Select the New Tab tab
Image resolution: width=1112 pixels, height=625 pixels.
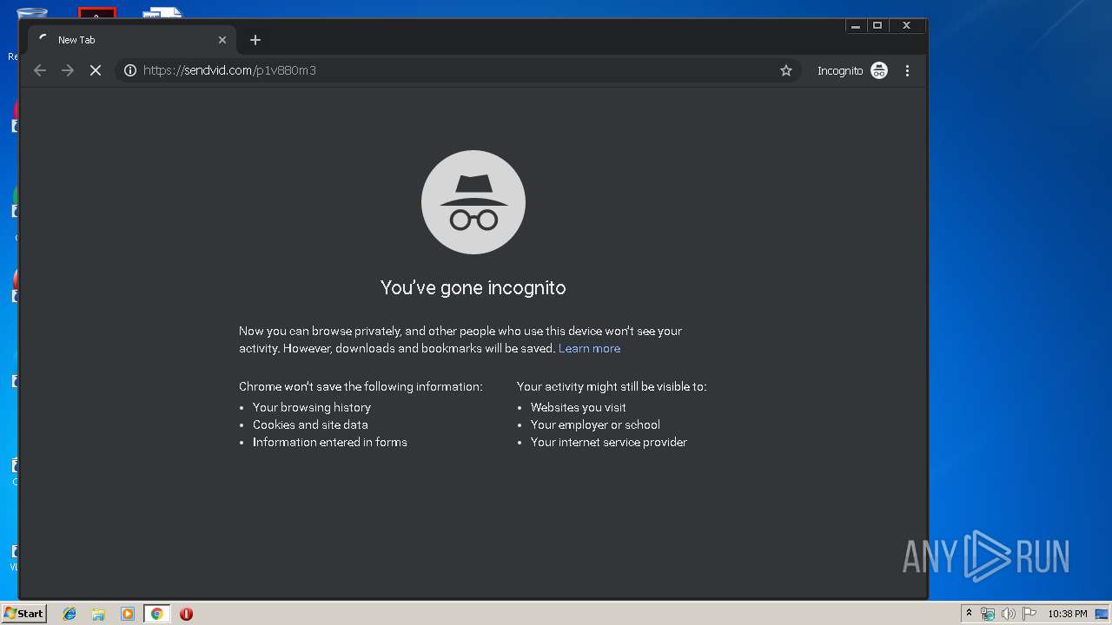[x=130, y=40]
